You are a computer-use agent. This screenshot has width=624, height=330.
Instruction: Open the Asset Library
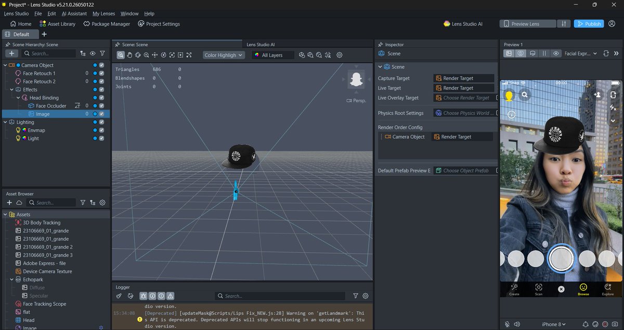57,24
